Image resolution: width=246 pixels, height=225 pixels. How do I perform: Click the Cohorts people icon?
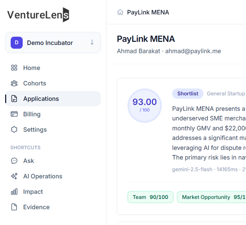tap(14, 83)
